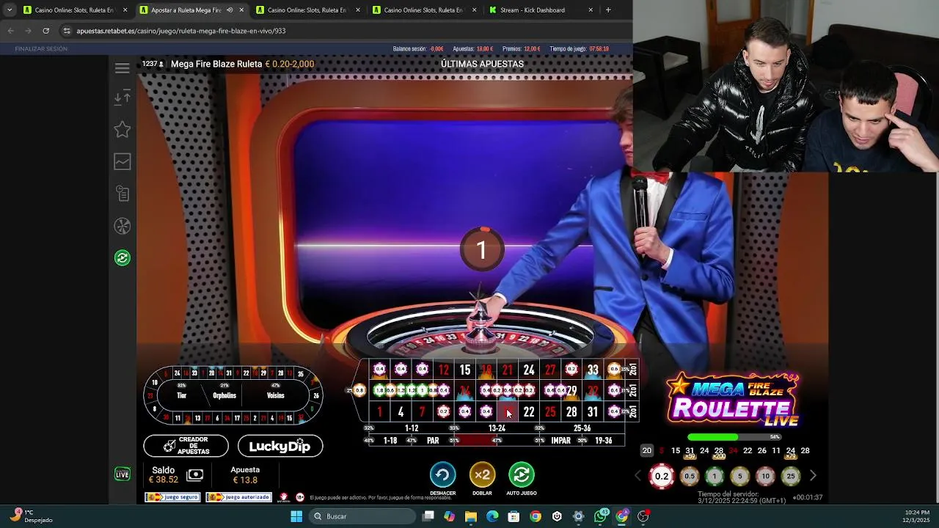939x528 pixels.
Task: Click last result 20 in history strip
Action: (646, 450)
